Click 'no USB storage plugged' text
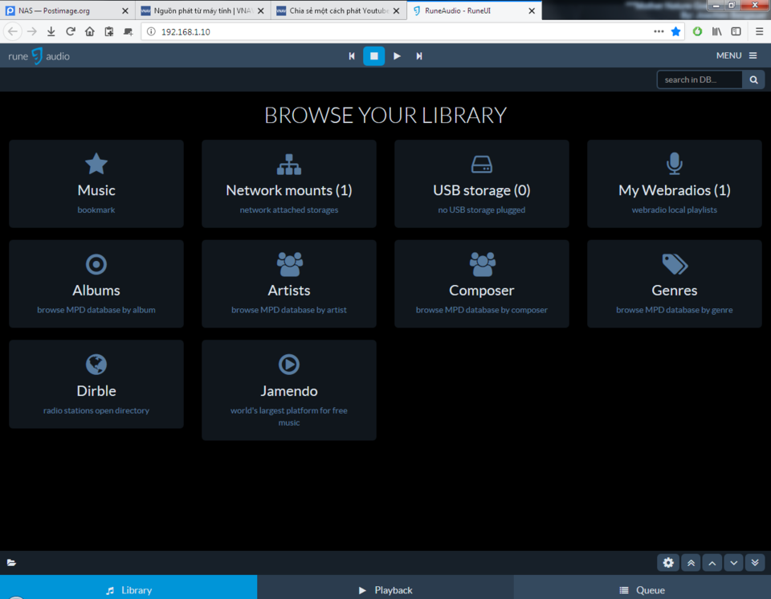 click(482, 210)
